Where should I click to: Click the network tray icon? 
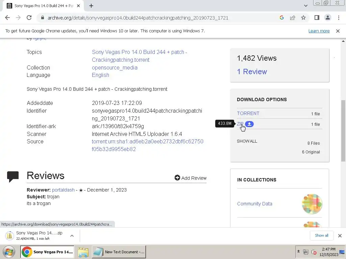click(x=305, y=252)
